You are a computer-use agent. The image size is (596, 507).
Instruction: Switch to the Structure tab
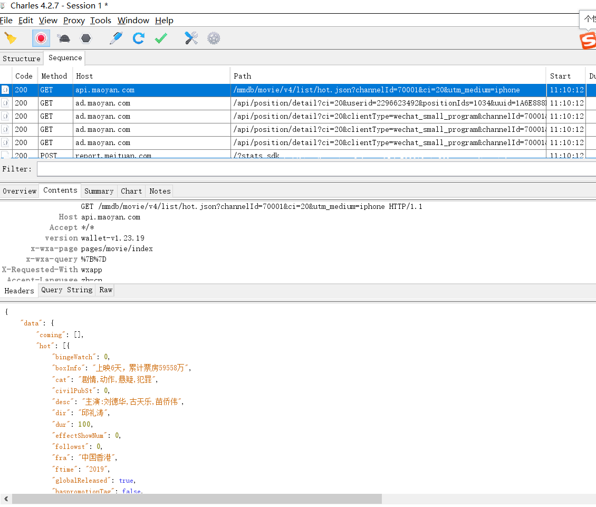pyautogui.click(x=21, y=59)
